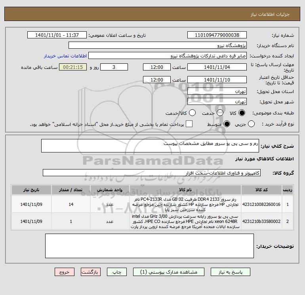
Task: Click RAM server DDR4 2133 item description
Action: (185, 204)
